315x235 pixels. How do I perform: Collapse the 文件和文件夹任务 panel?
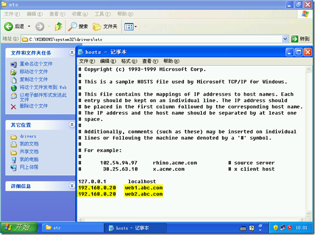click(x=72, y=52)
